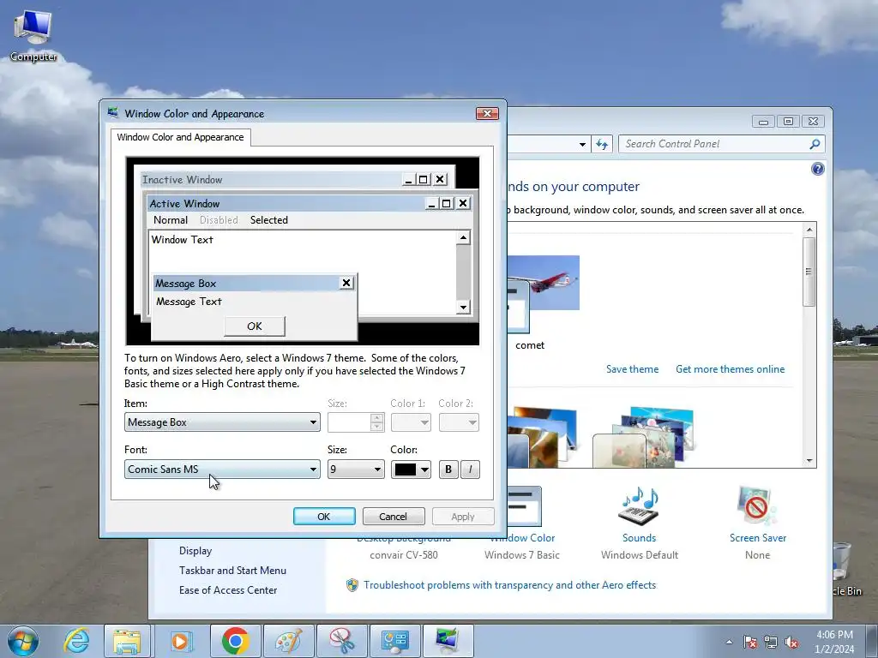Screen dimensions: 878x658
Task: Click the Control Panel help icon
Action: click(817, 169)
